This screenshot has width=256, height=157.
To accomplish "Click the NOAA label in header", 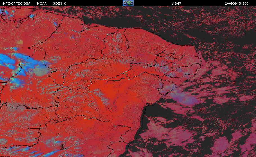I will tap(42, 3).
